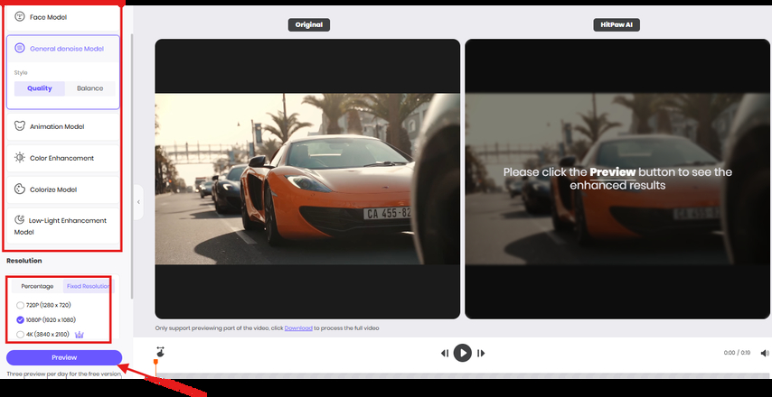Collapse the left sidebar panel arrow
Viewport: 772px width, 397px height.
pos(138,202)
